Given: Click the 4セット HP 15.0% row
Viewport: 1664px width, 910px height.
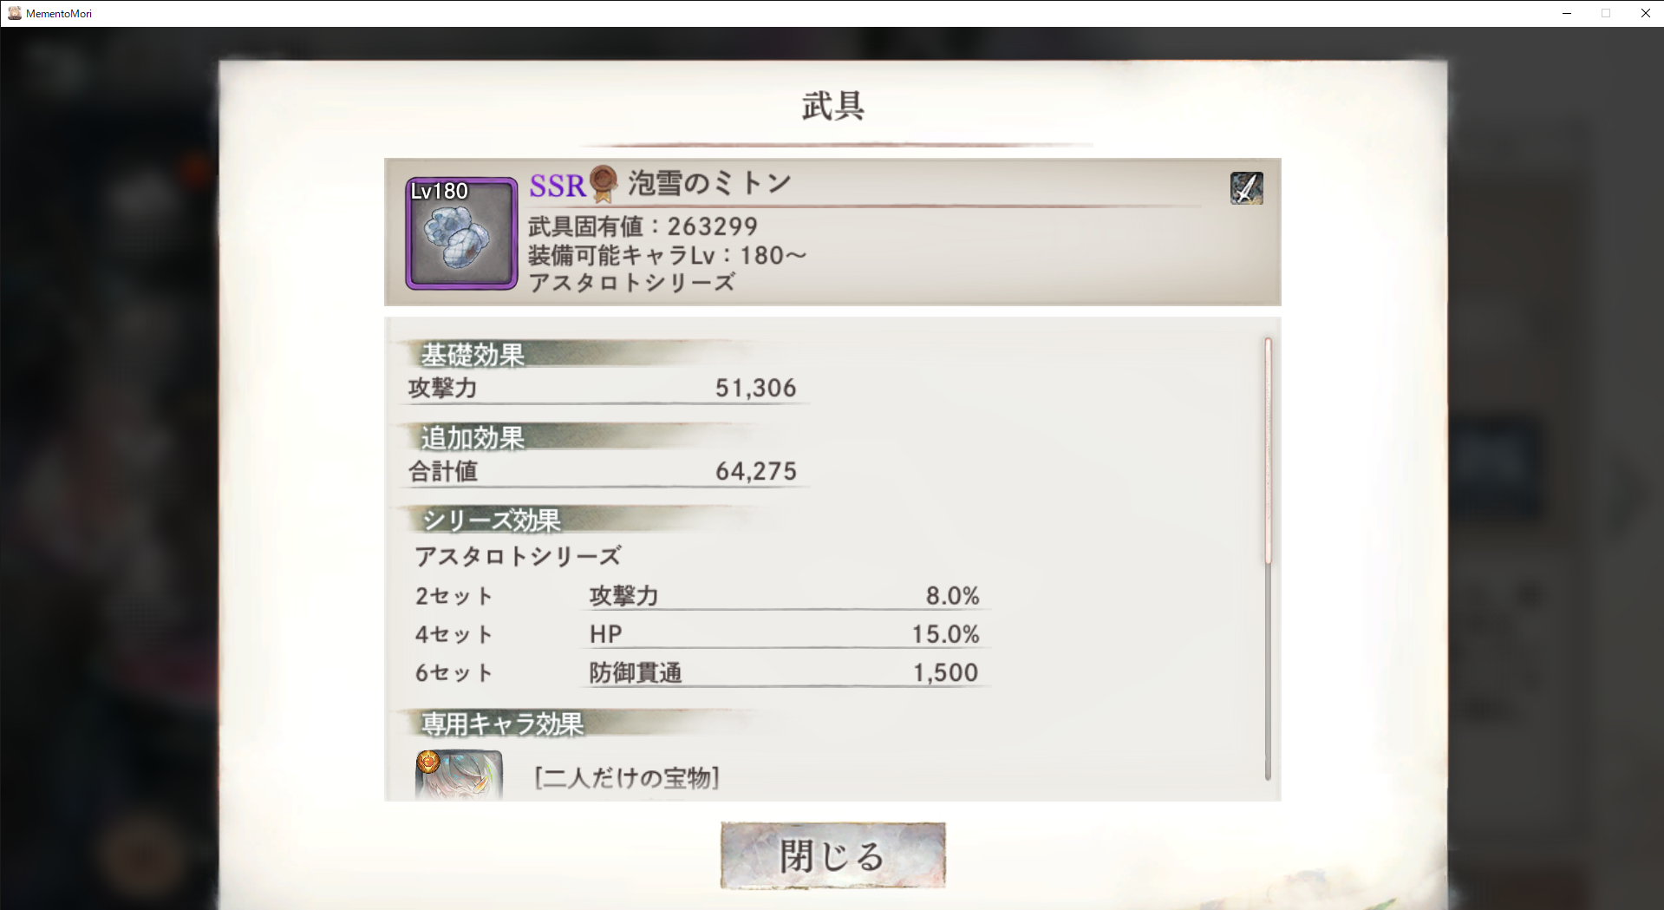Looking at the screenshot, I should pyautogui.click(x=698, y=634).
